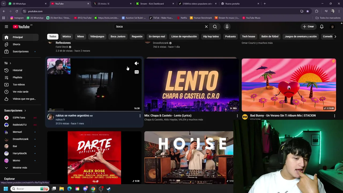Select the Mixes chip
The height and width of the screenshot is (193, 343).
pyautogui.click(x=80, y=36)
